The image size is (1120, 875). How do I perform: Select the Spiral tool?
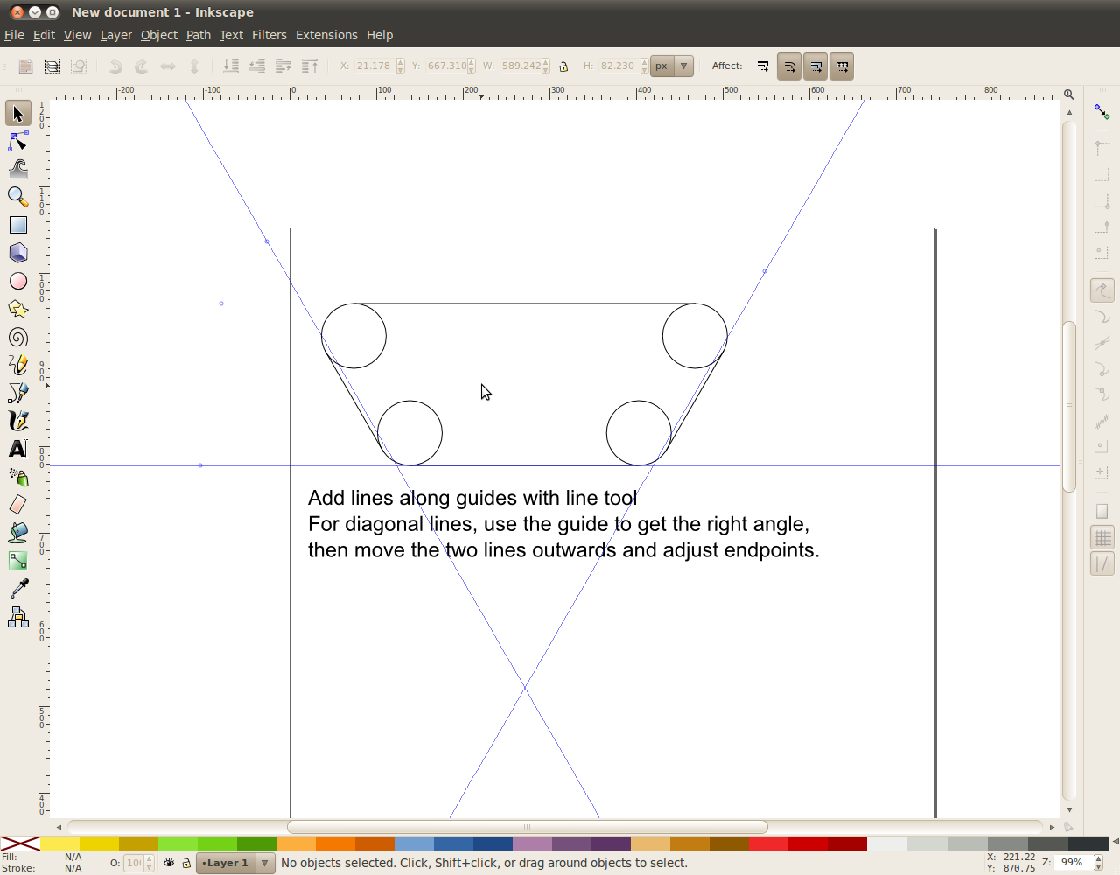pos(18,337)
